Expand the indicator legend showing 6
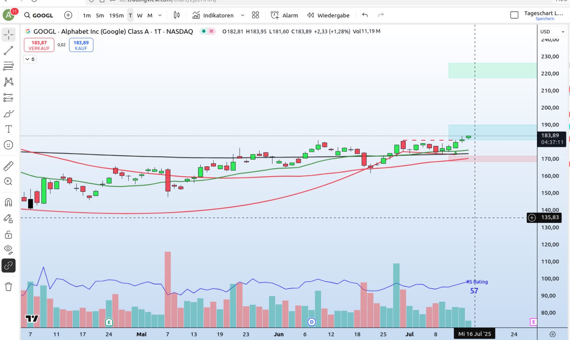This screenshot has width=570, height=340. click(29, 59)
